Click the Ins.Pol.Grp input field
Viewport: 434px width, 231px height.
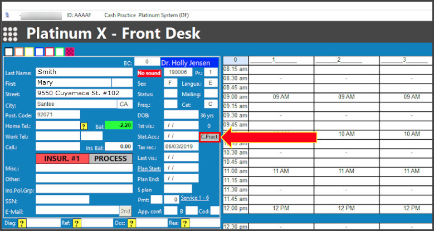84,189
